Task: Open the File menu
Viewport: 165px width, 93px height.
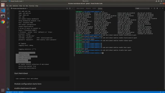Action: click(x=7, y=6)
